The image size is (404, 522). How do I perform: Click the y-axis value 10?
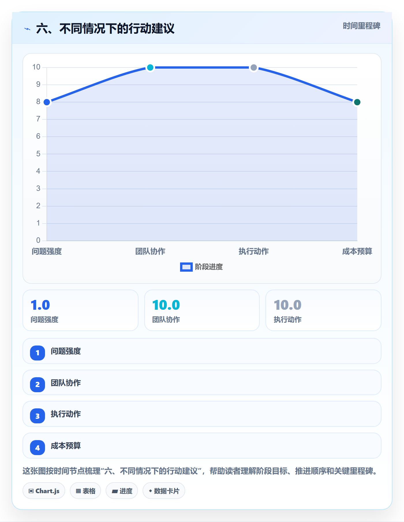[x=36, y=67]
